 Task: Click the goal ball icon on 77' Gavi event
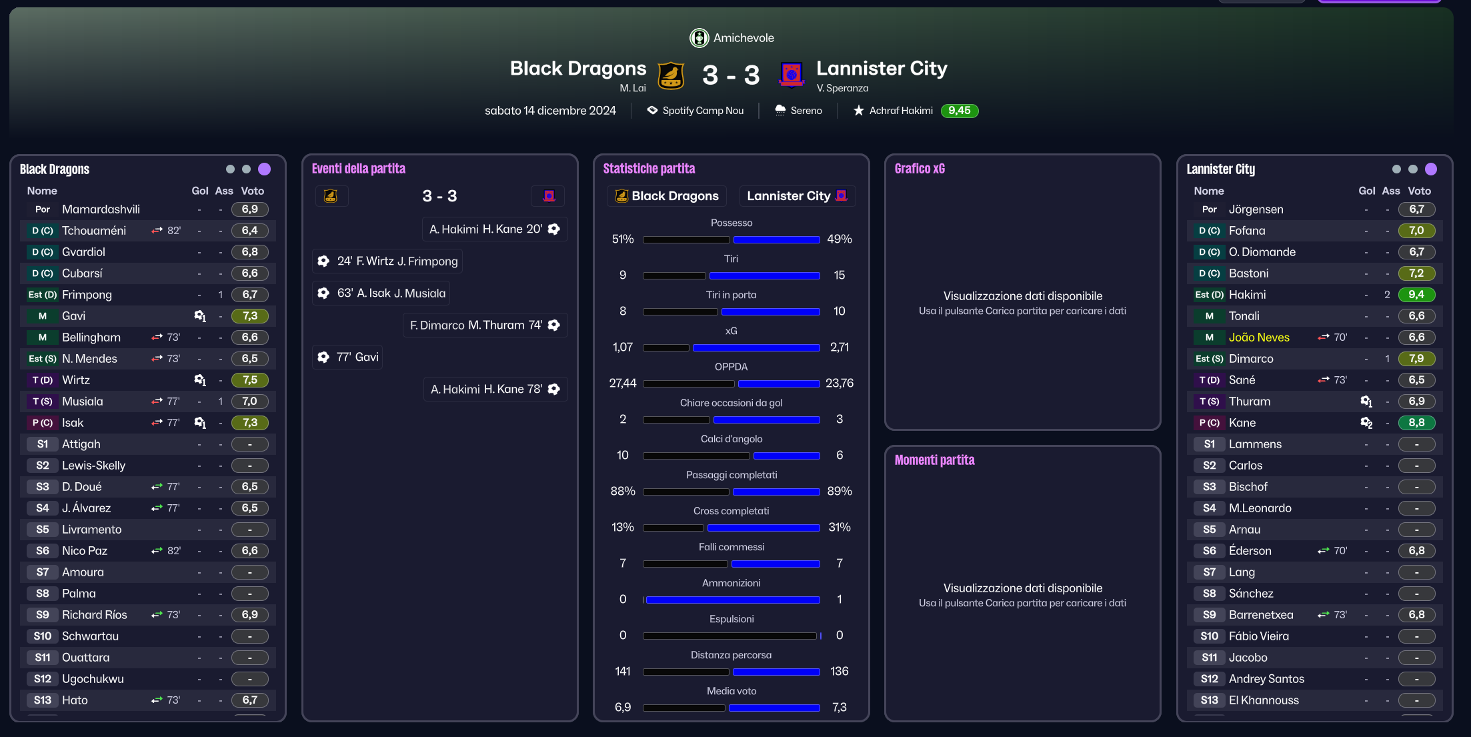(x=323, y=357)
